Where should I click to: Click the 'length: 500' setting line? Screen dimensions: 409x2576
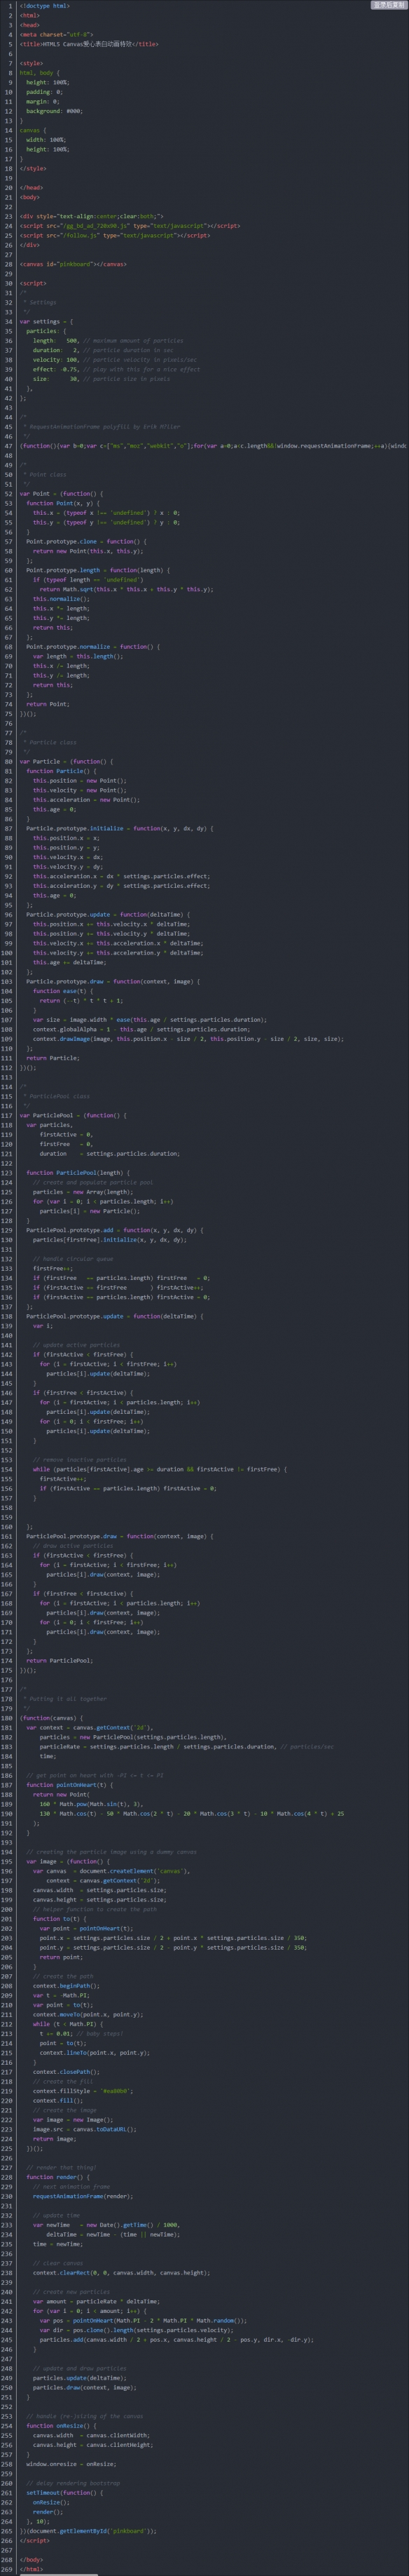pyautogui.click(x=108, y=341)
